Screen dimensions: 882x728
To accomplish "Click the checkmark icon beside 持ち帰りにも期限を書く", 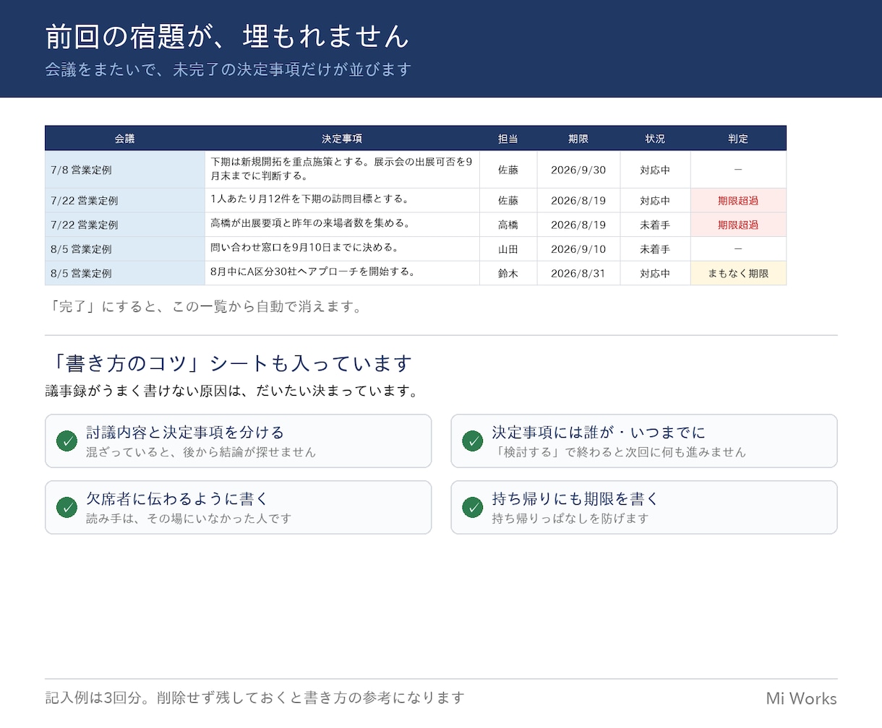I will [472, 507].
